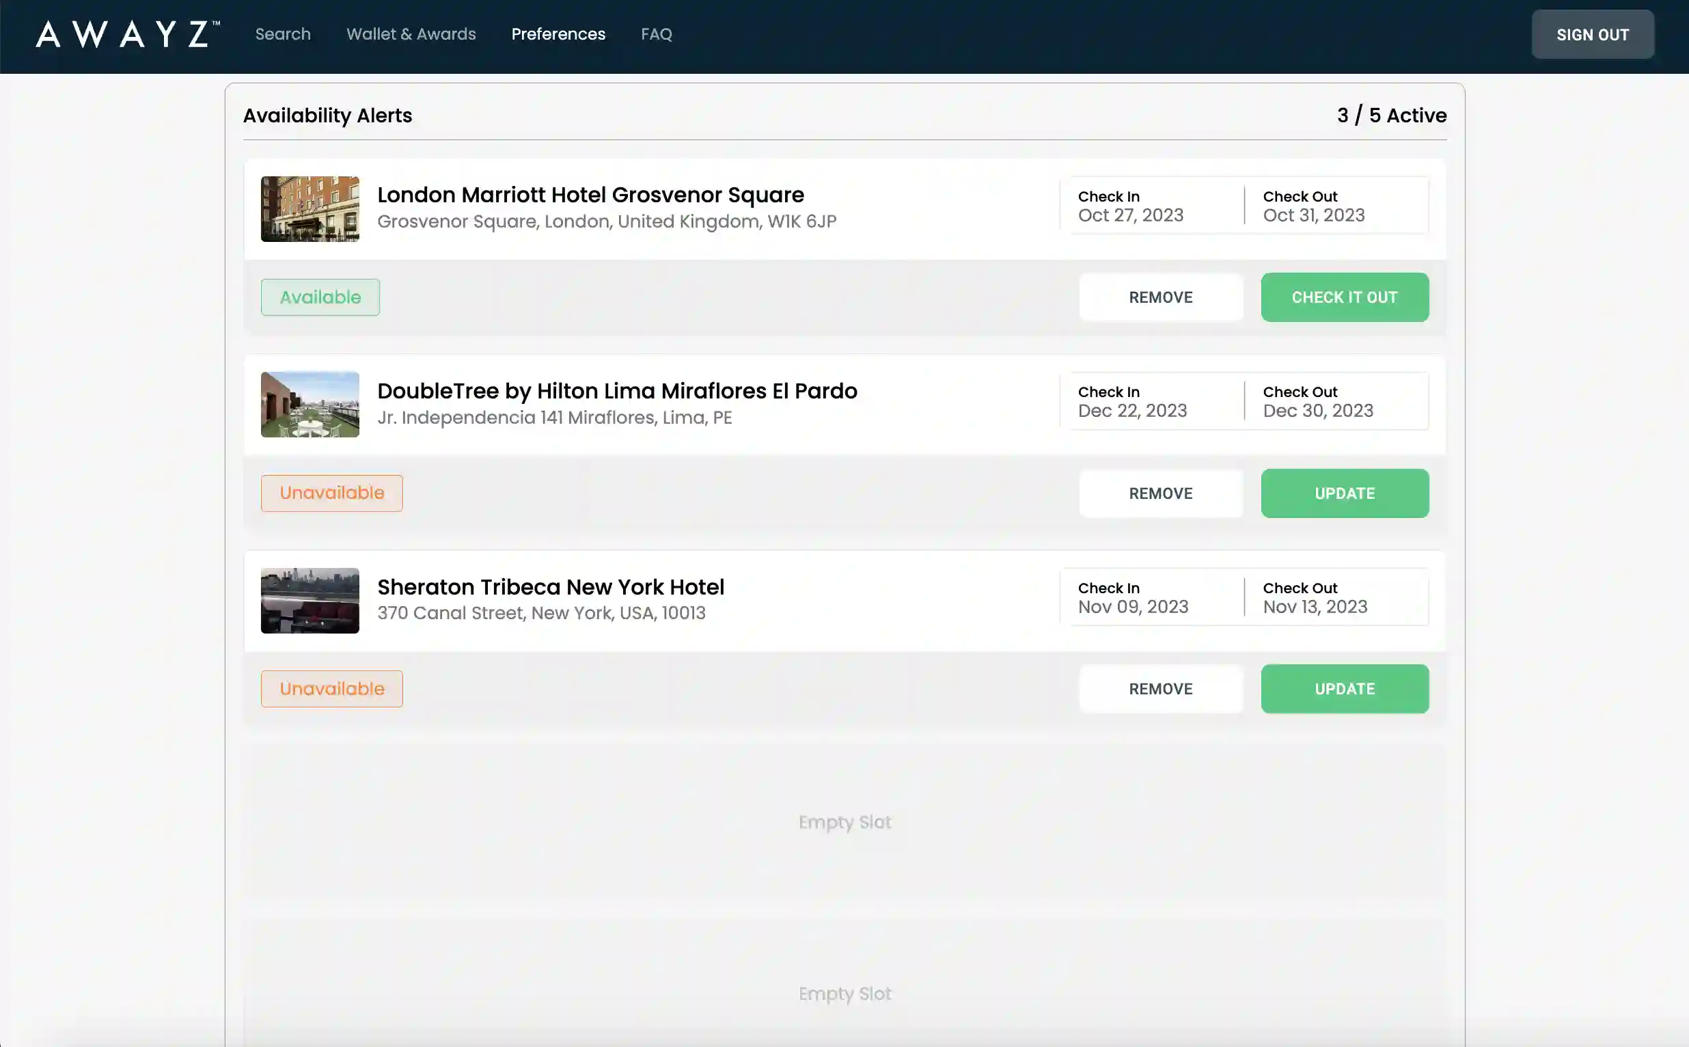Viewport: 1689px width, 1047px height.
Task: Click Sheraton's Unavailable status badge
Action: [x=331, y=689]
